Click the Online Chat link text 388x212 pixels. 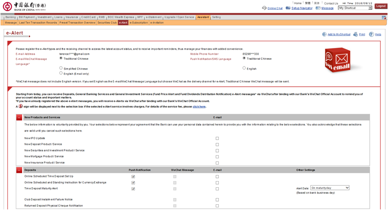(275, 8)
